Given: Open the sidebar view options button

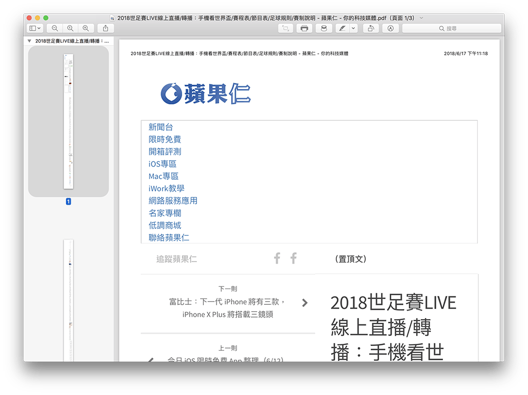Looking at the screenshot, I should pyautogui.click(x=35, y=28).
